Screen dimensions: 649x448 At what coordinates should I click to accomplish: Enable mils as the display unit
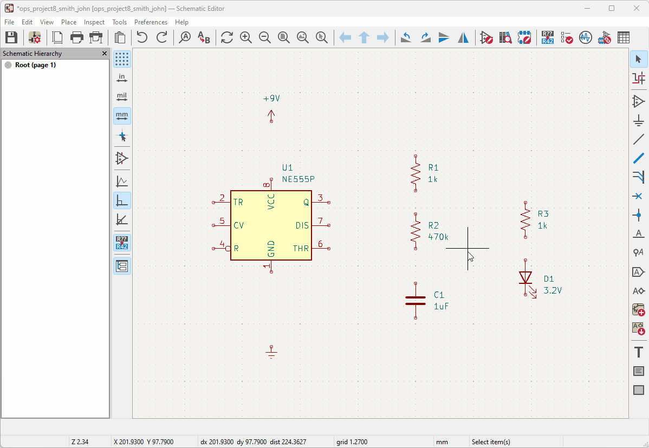click(122, 97)
